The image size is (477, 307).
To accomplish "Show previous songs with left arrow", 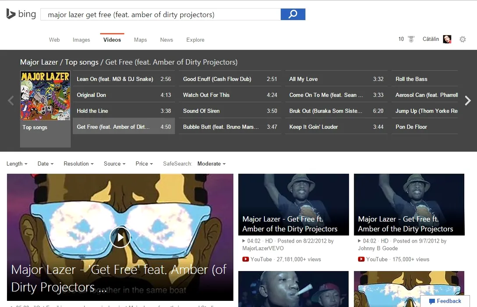I will 11,101.
